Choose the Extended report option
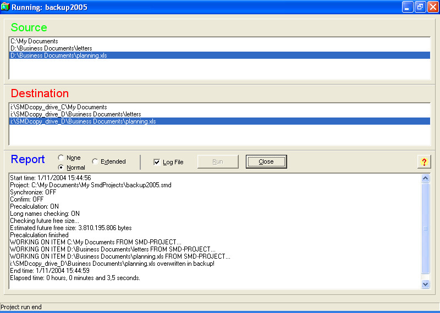The width and height of the screenshot is (440, 313). coord(109,161)
